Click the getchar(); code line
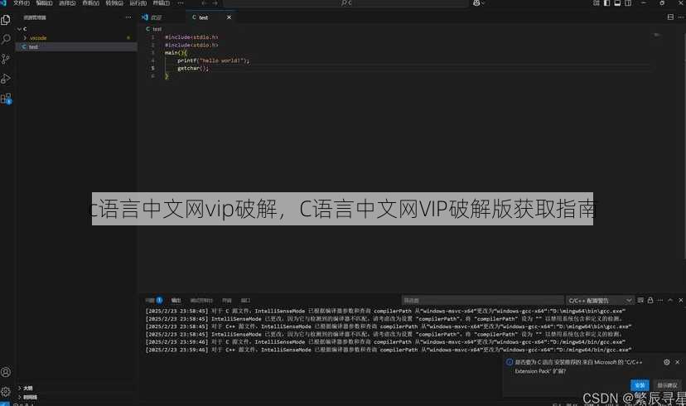The height and width of the screenshot is (406, 686). tap(193, 69)
